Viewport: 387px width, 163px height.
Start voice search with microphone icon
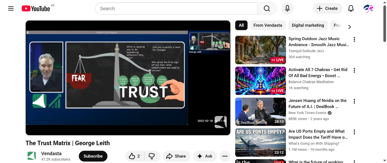(x=288, y=8)
